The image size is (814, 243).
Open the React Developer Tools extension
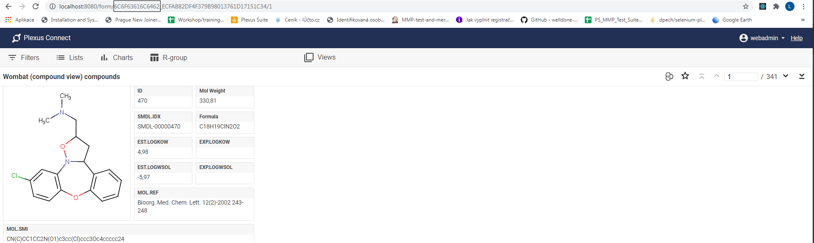point(763,6)
